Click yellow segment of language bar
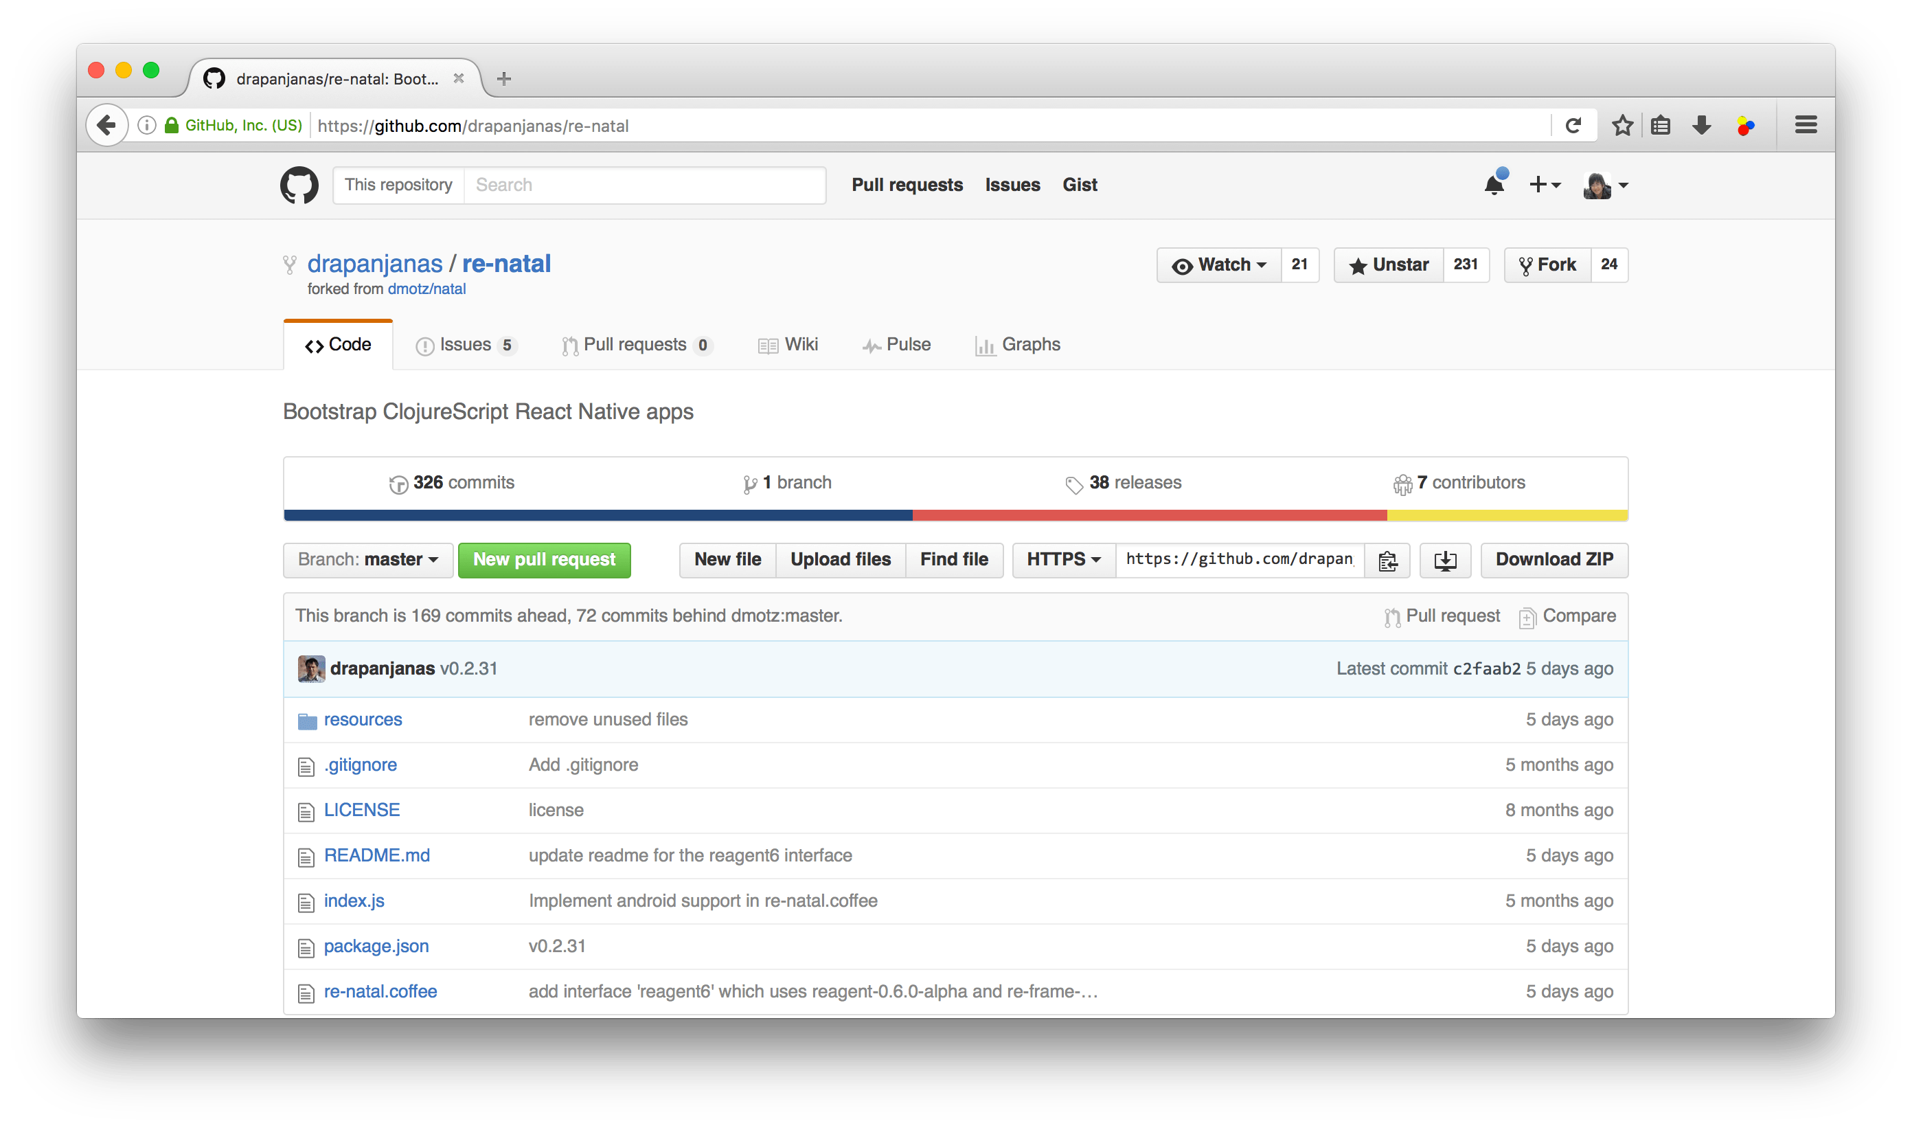The image size is (1912, 1128). pyautogui.click(x=1507, y=515)
